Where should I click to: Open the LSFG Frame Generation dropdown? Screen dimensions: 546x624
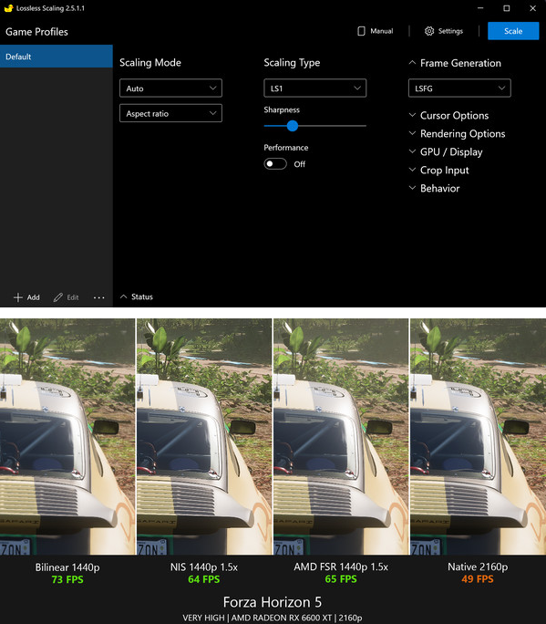click(x=459, y=88)
